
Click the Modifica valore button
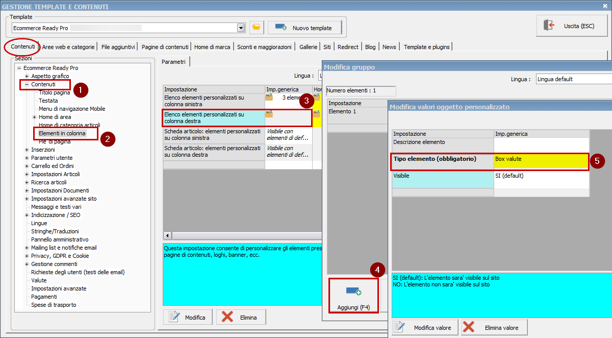click(424, 327)
